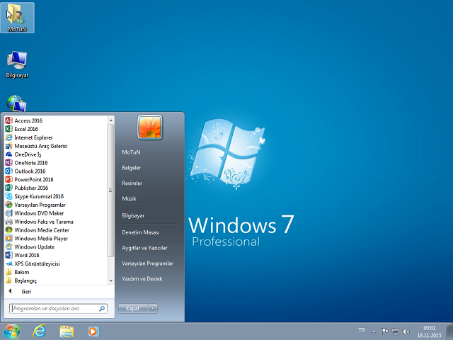The image size is (453, 340).
Task: Open Yardım ve Destek
Action: pyautogui.click(x=142, y=278)
